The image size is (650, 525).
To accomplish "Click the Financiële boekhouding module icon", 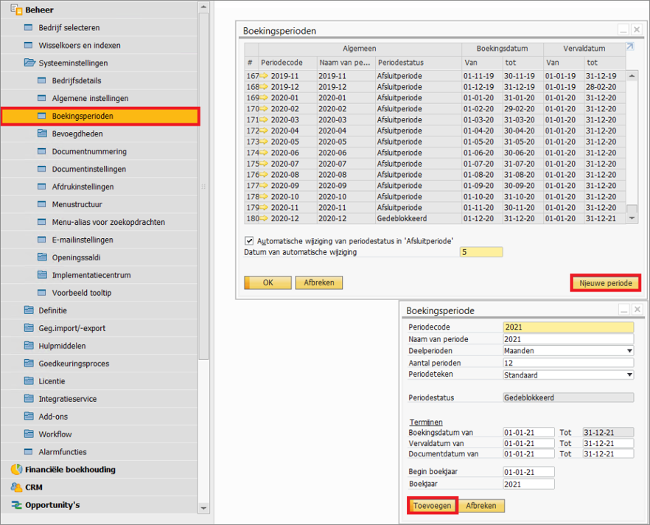I will [x=16, y=470].
